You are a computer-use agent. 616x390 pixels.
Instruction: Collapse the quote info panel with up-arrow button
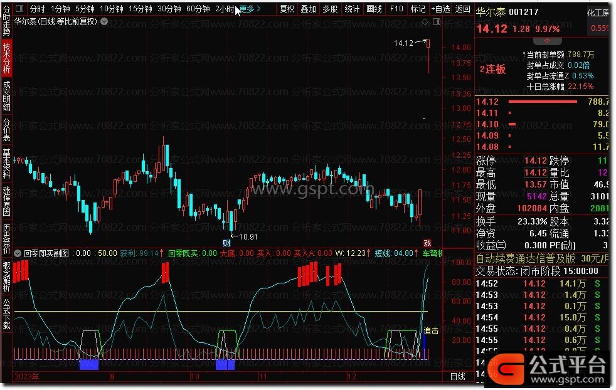click(x=547, y=41)
